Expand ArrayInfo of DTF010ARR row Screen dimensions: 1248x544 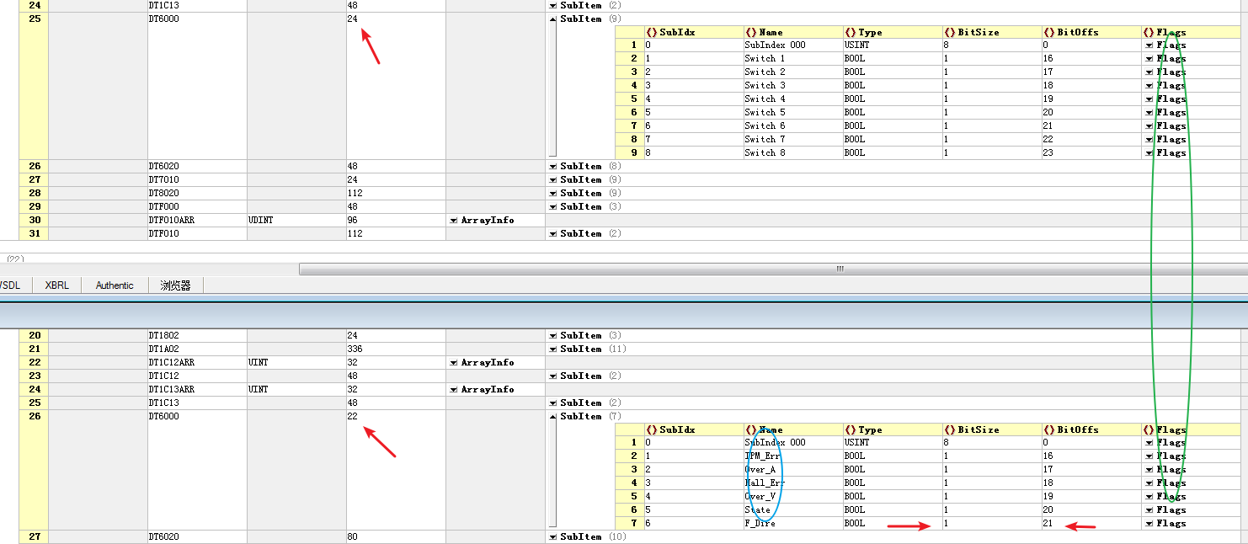(453, 221)
